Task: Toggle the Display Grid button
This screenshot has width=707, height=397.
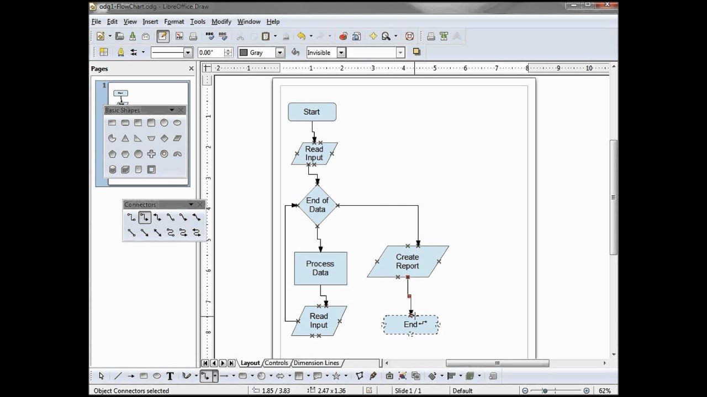Action: click(x=103, y=52)
